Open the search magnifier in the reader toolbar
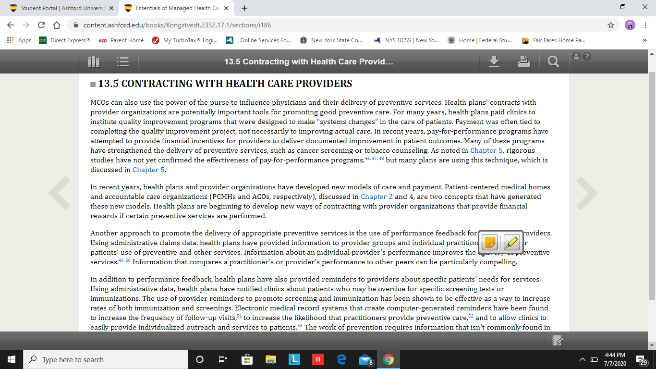The image size is (656, 369). 553,61
